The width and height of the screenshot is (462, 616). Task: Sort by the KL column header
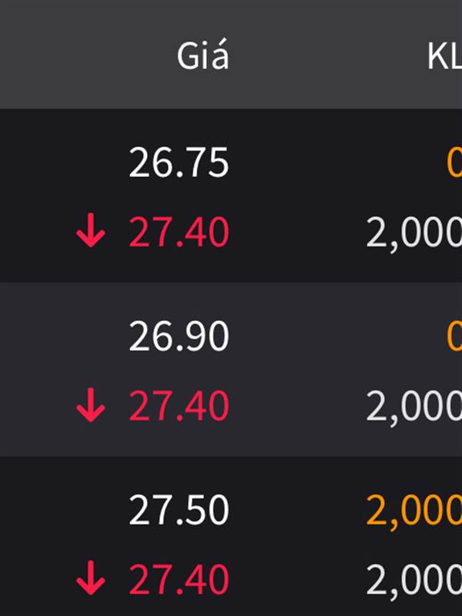coord(444,56)
